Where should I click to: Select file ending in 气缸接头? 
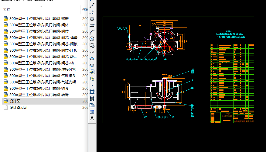click(x=43, y=76)
